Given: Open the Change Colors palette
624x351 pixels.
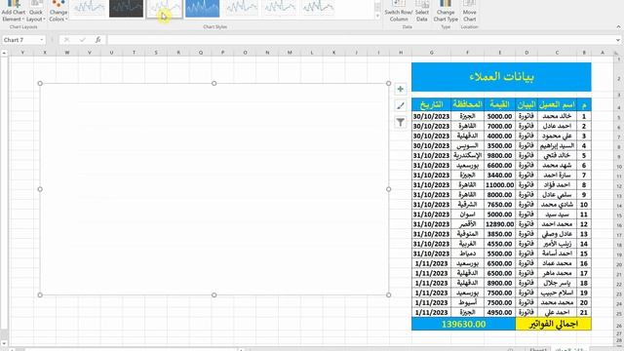Looking at the screenshot, I should point(58,11).
